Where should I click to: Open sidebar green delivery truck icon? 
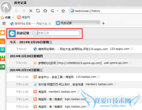pyautogui.click(x=3, y=67)
